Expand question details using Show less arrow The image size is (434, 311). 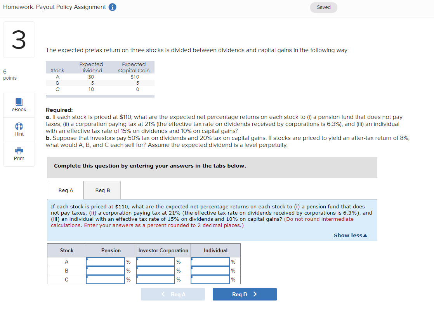tap(365, 235)
